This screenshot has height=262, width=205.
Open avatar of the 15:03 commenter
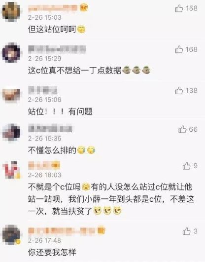coord(11,12)
